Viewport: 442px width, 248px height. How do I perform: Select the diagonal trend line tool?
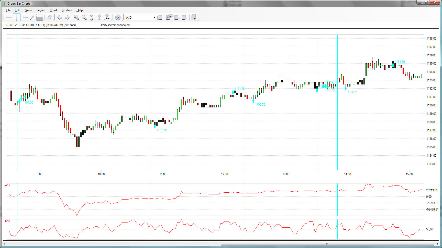point(32,17)
